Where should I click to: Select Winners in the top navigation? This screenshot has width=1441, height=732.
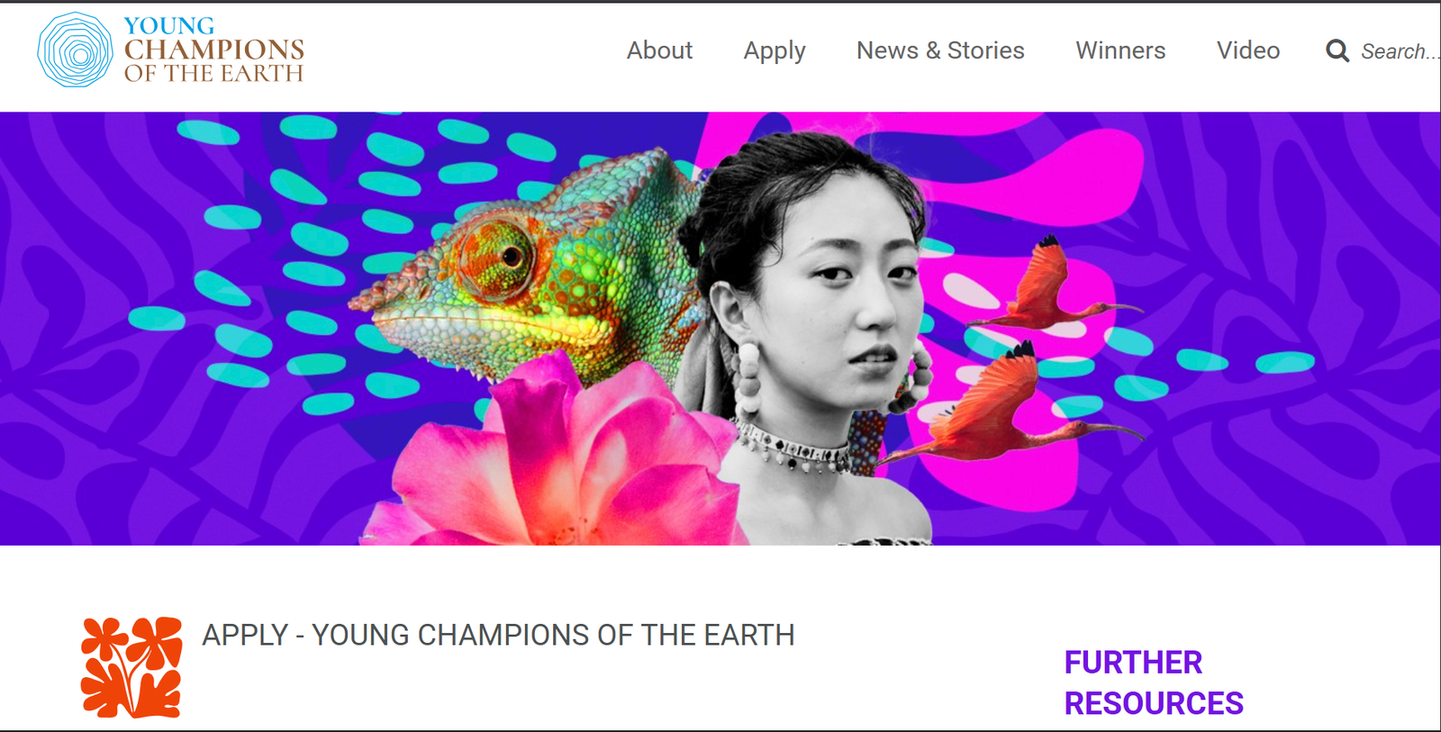tap(1120, 50)
